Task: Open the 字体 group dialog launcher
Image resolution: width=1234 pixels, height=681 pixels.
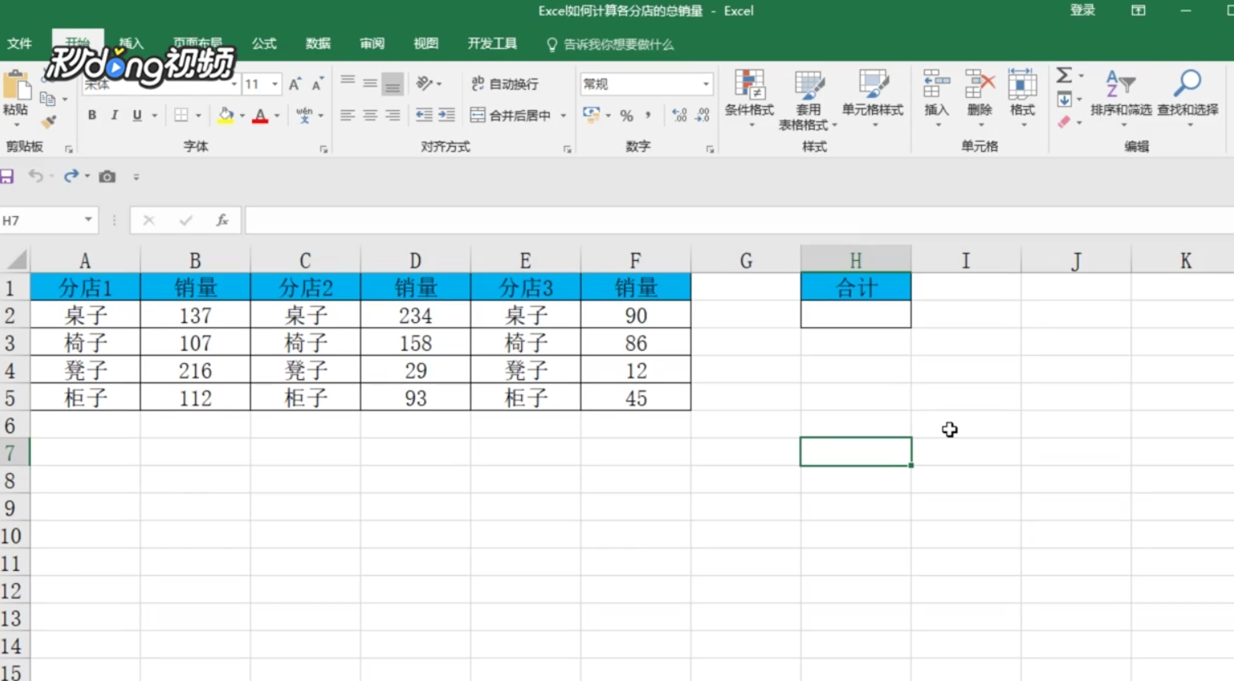Action: (x=324, y=149)
